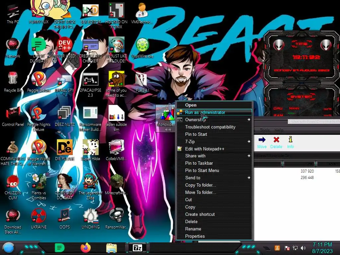Choose Pin to Start Menu

pos(214,170)
